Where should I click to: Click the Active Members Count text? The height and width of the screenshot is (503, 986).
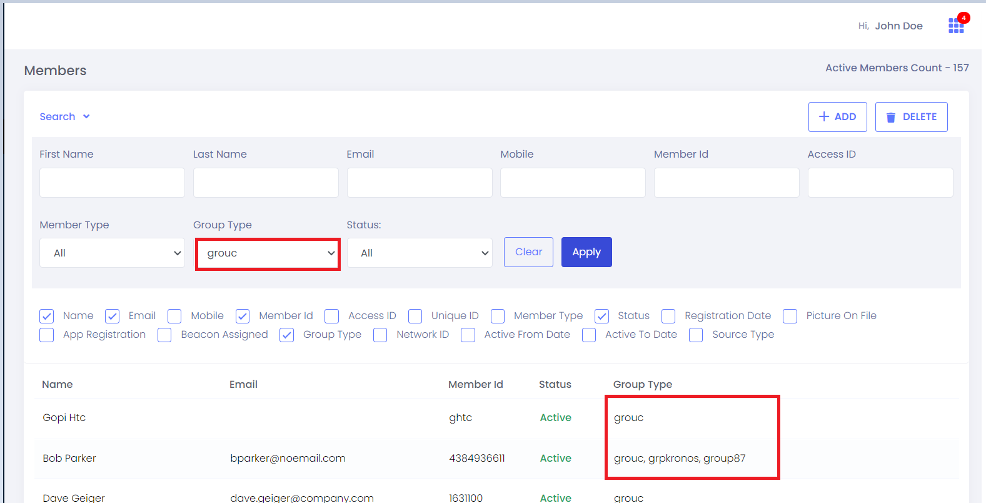[897, 68]
